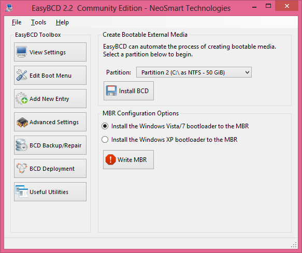Open the Partition 2 combo box

click(194, 72)
